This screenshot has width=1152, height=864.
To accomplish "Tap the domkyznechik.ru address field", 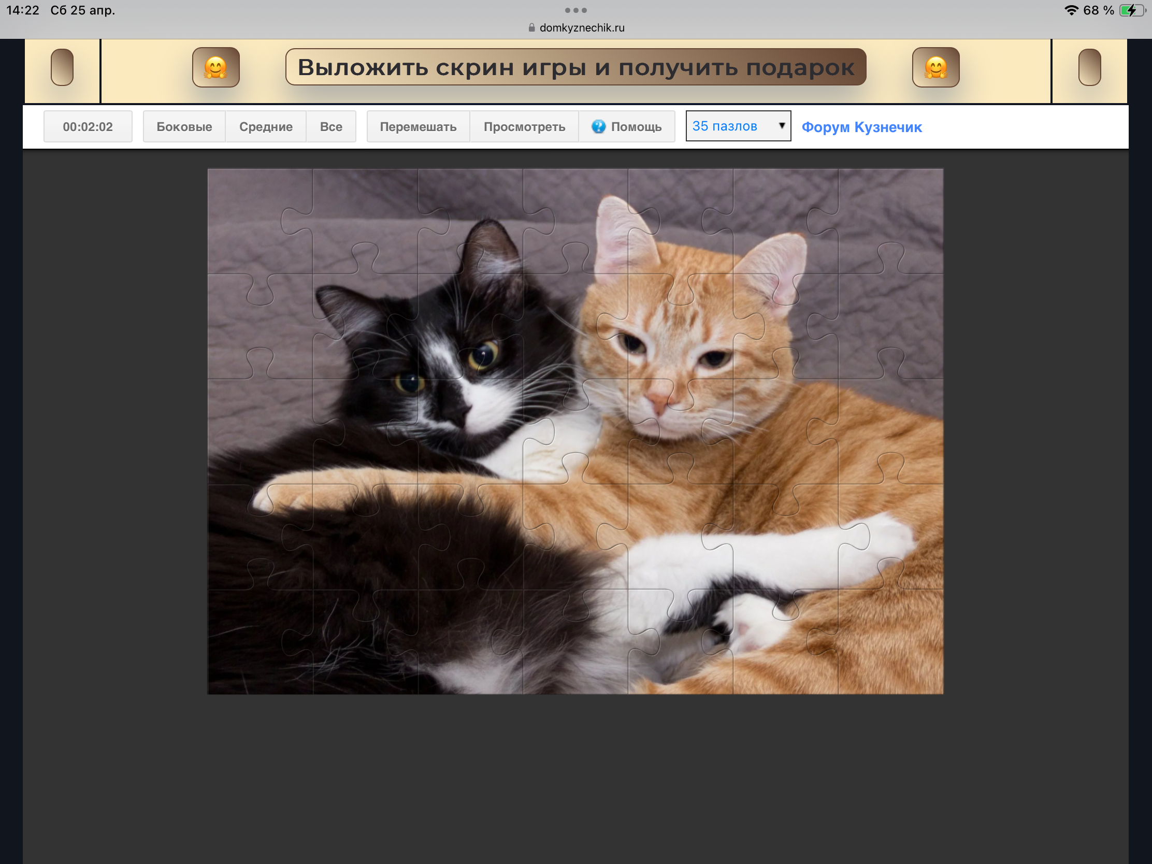I will tap(582, 27).
